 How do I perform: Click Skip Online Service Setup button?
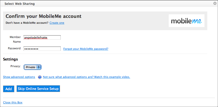[x=38, y=89]
